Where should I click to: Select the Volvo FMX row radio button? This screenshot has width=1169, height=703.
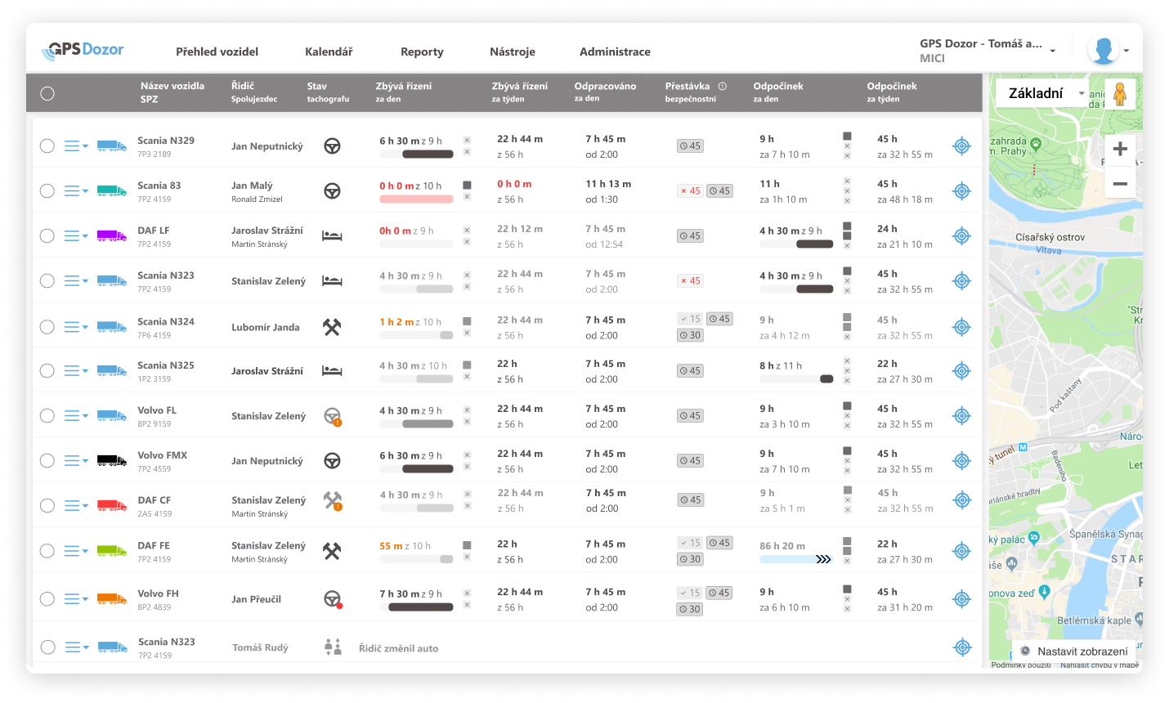click(47, 461)
